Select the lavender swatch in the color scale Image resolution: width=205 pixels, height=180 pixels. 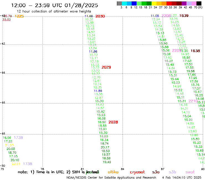[x=189, y=3]
